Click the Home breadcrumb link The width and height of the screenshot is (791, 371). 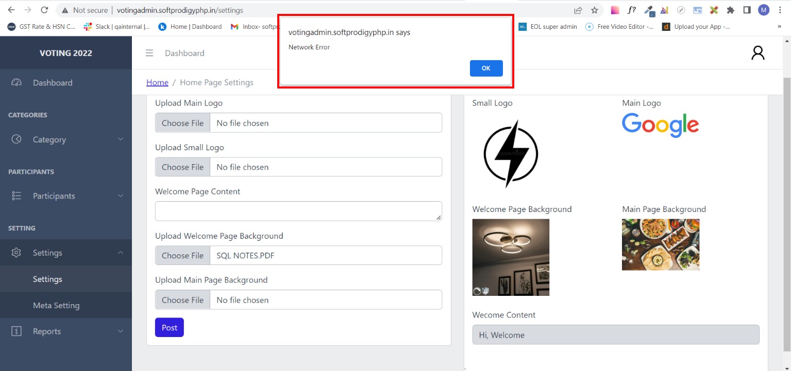tap(157, 82)
